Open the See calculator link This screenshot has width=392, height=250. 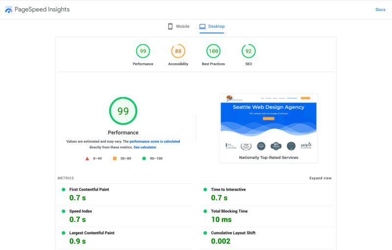(145, 147)
